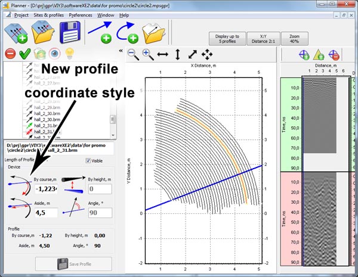Click the light bulb icon

[x=69, y=54]
